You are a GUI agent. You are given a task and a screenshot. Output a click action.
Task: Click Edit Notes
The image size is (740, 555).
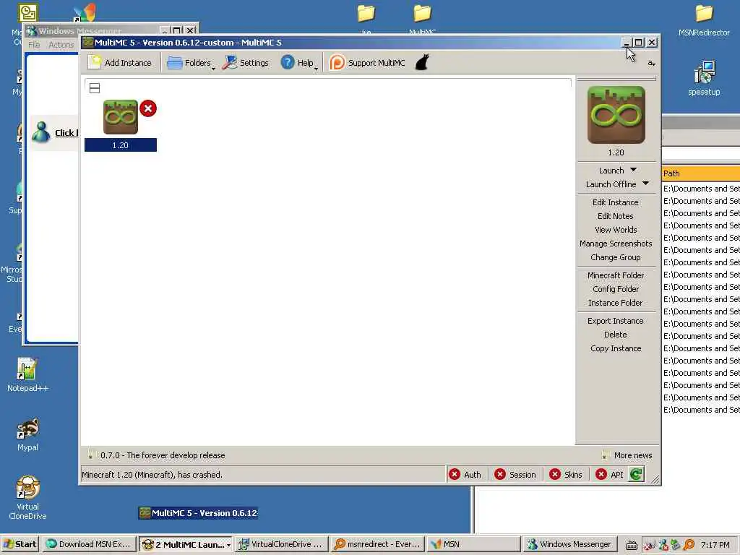point(616,215)
